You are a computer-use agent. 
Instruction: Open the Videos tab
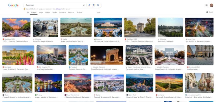(48, 12)
